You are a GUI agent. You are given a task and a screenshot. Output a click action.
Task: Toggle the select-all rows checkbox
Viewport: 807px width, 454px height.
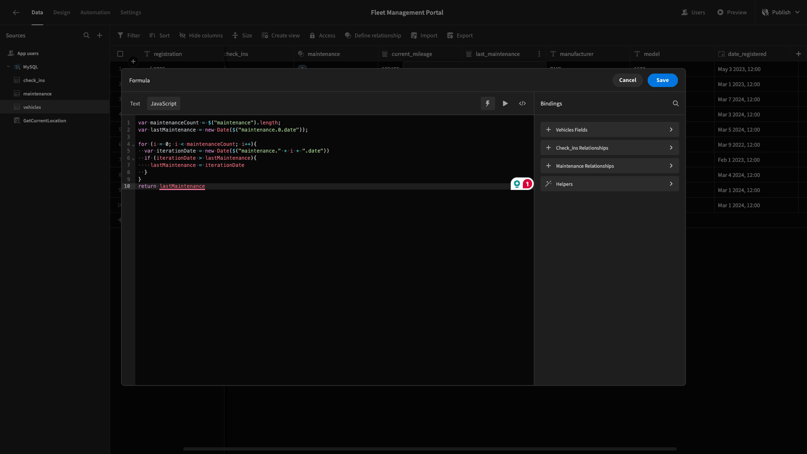tap(120, 54)
